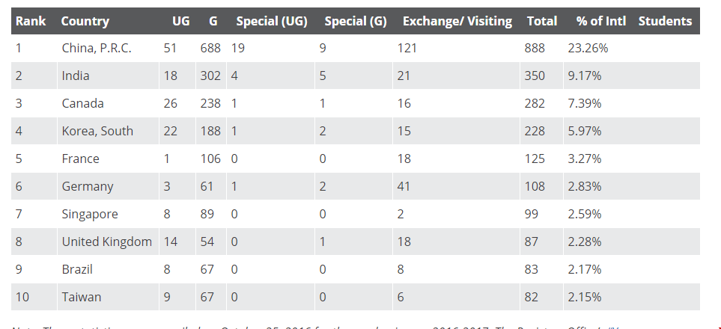Select Singapore's total value 99
721x329 pixels.
click(x=531, y=214)
